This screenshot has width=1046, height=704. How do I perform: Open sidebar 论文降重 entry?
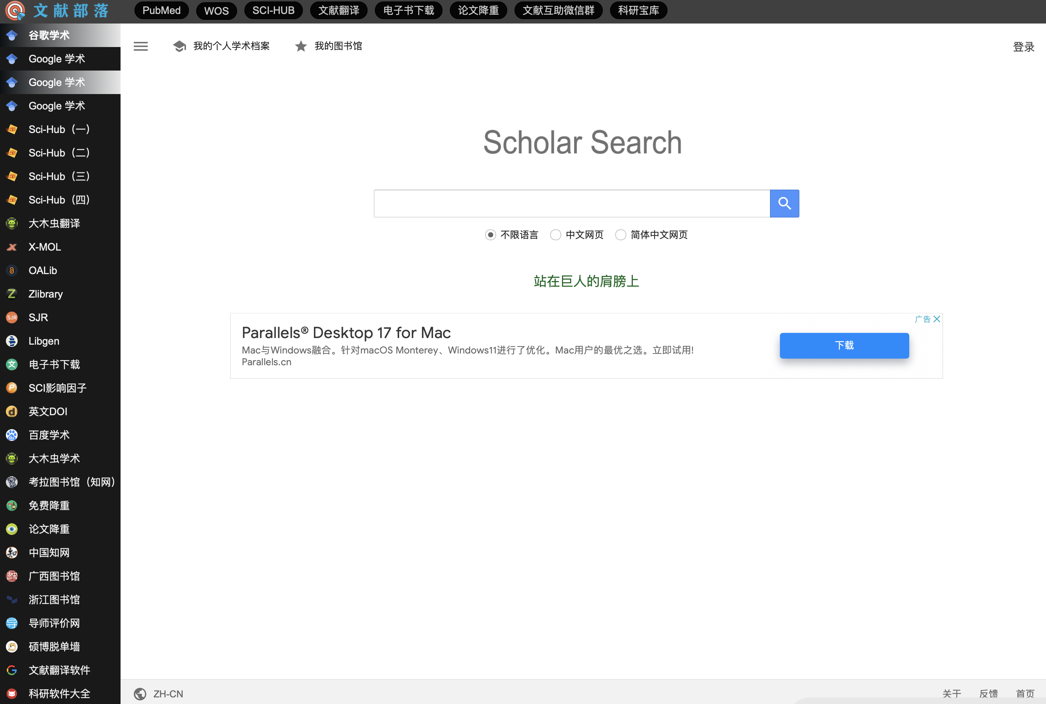60,529
